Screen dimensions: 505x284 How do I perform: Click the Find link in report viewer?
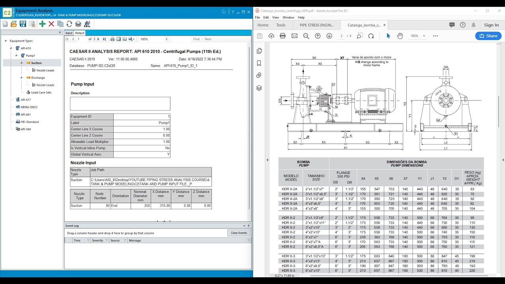point(196,39)
